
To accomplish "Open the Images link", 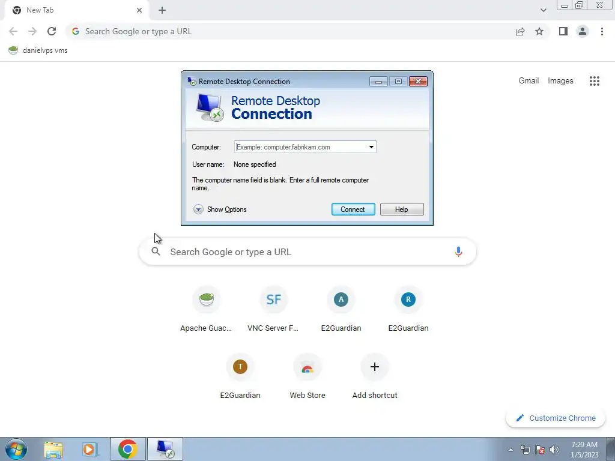I will (x=560, y=81).
